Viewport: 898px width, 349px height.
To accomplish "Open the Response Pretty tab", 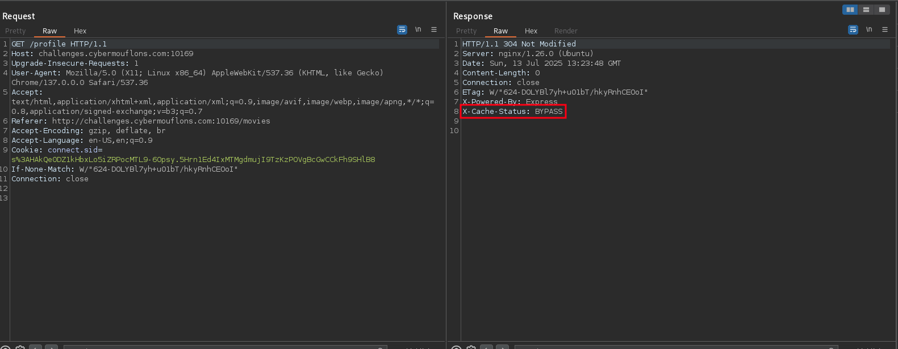I will click(x=466, y=31).
